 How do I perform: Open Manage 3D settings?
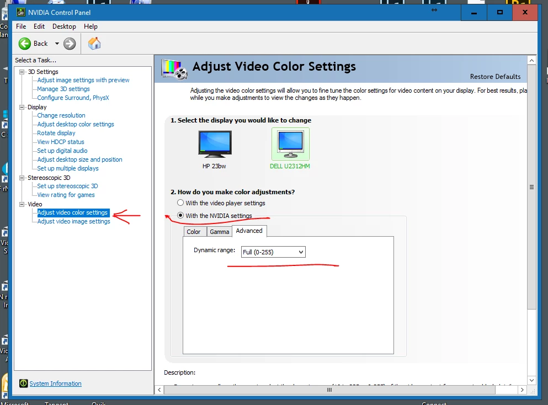click(x=63, y=89)
